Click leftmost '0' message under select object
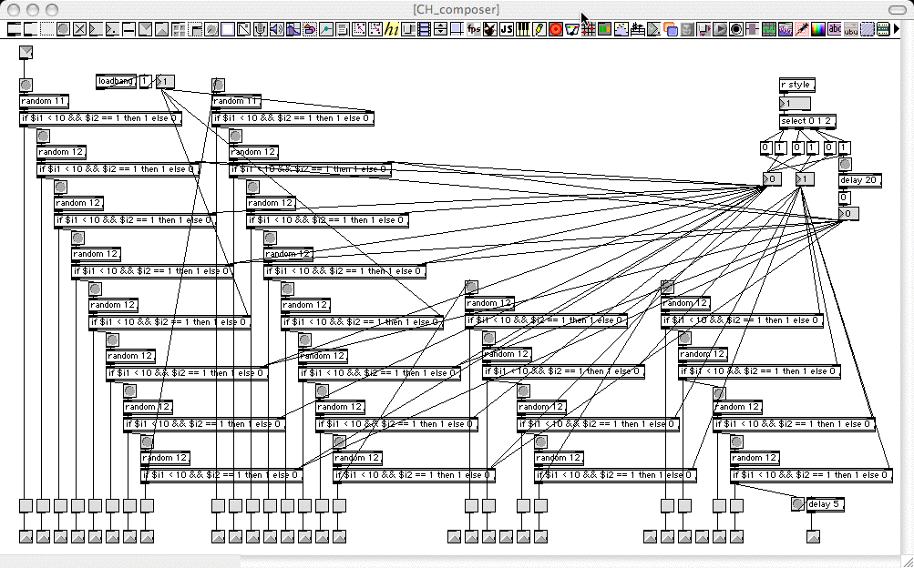 pyautogui.click(x=765, y=147)
